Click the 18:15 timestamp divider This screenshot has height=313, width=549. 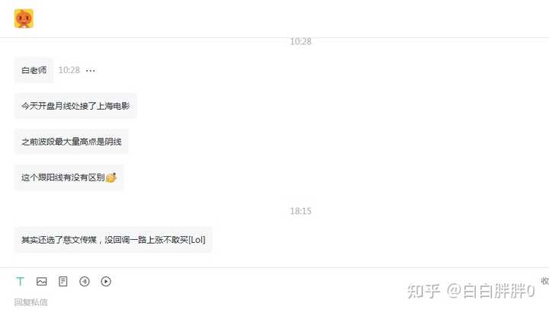pos(300,211)
